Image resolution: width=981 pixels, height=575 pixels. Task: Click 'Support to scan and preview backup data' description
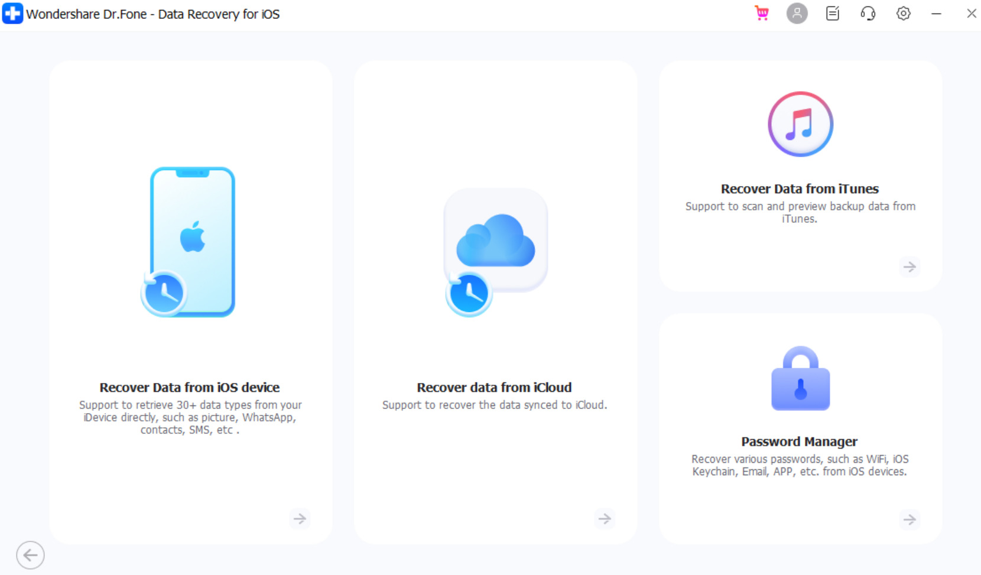[800, 213]
